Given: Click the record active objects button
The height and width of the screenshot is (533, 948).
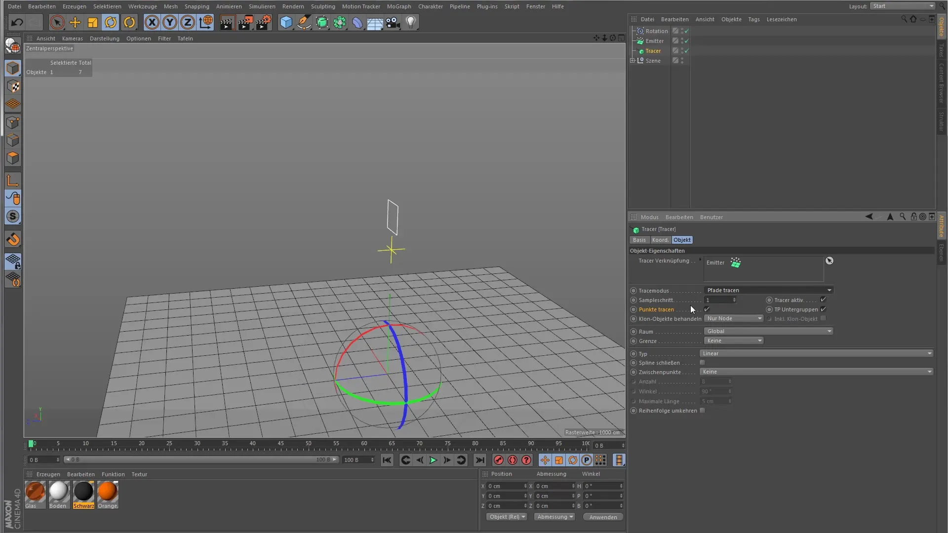Looking at the screenshot, I should [x=499, y=460].
